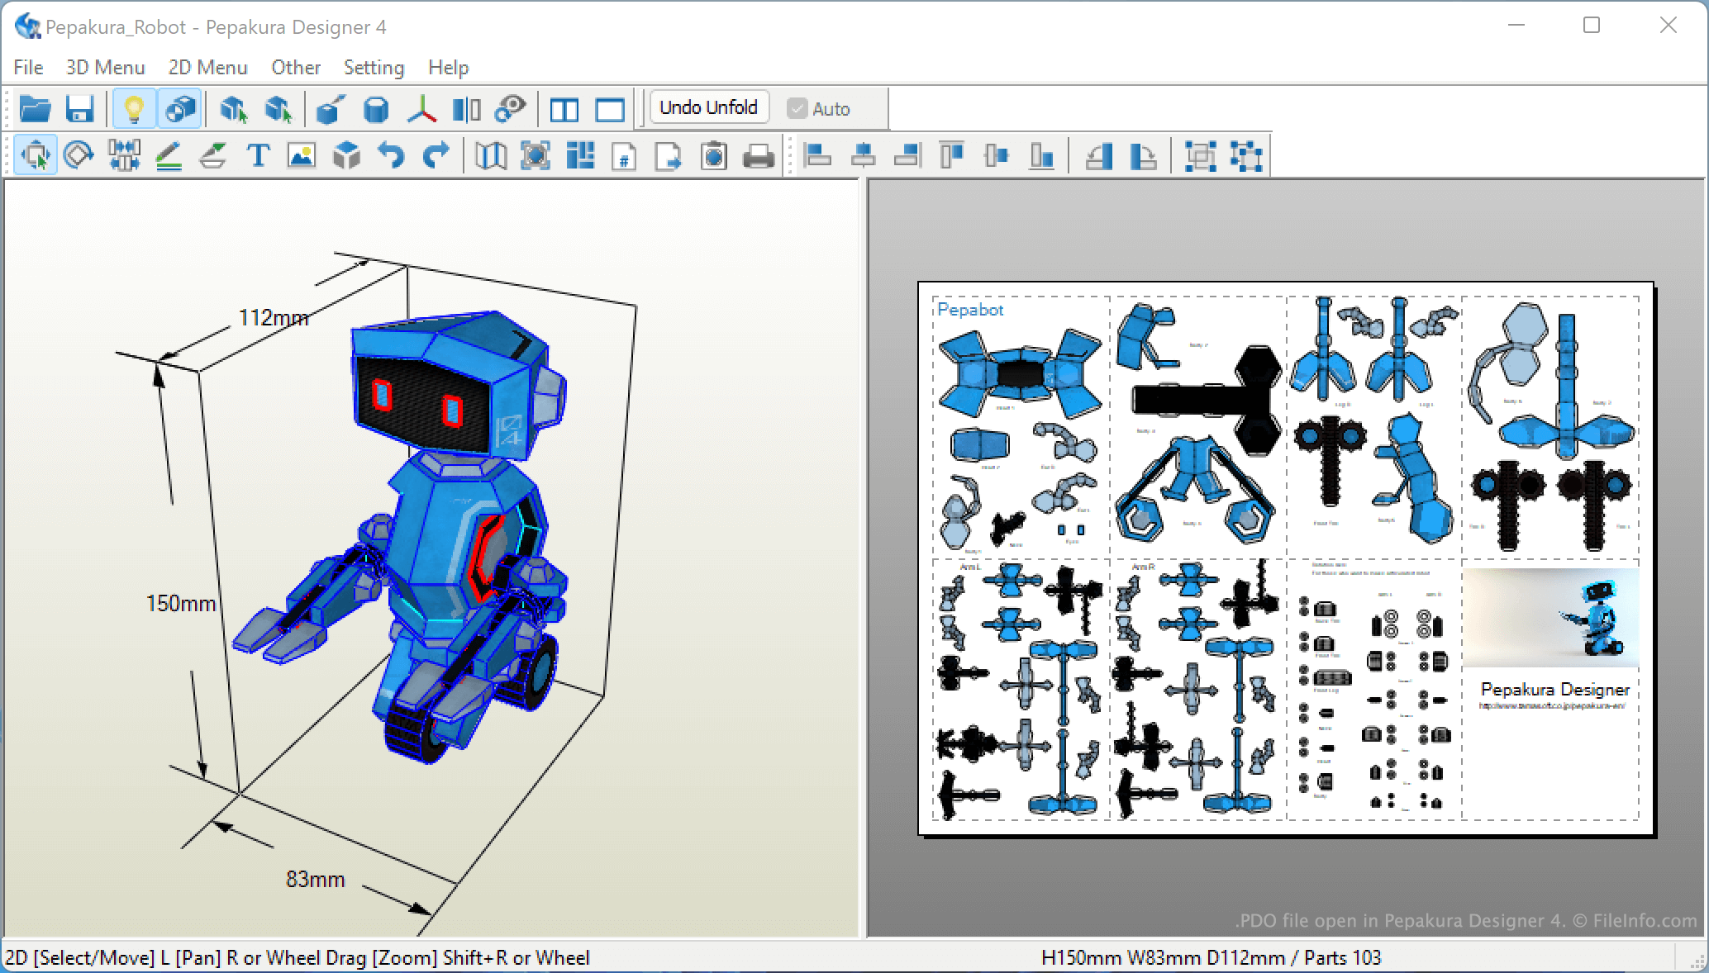This screenshot has width=1709, height=973.
Task: Click the Print icon in toolbar
Action: coord(758,155)
